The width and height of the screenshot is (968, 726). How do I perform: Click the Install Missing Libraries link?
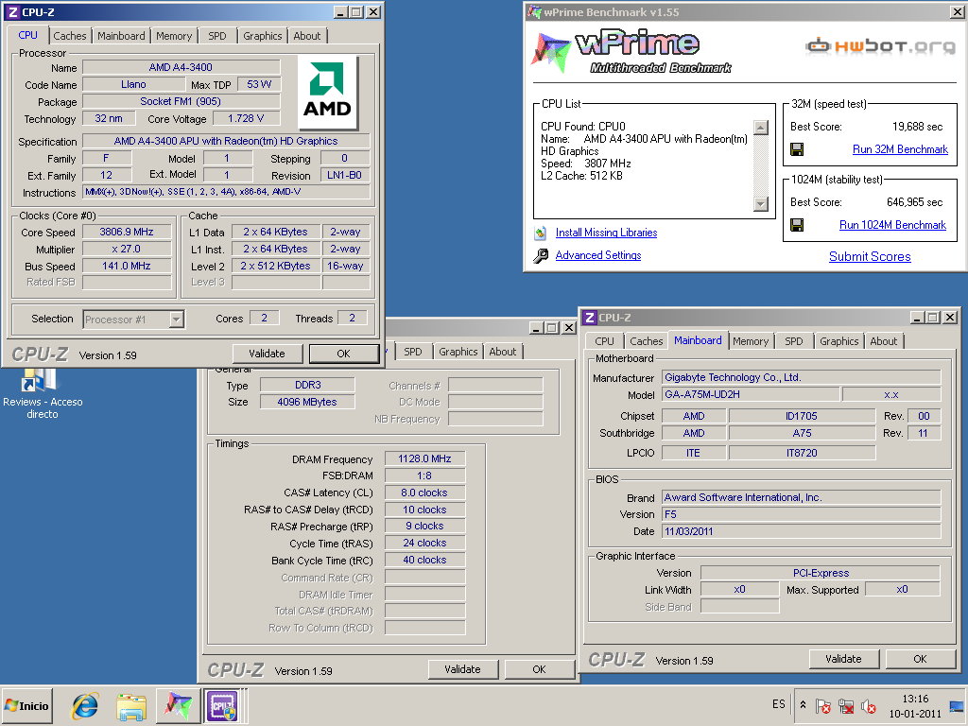(x=606, y=233)
